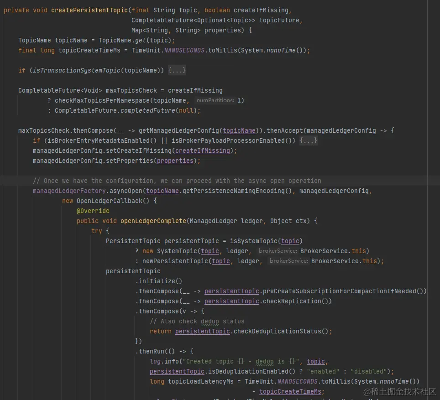The image size is (440, 400).
Task: Click the 'Also check dedup status' comment
Action: [x=197, y=322]
